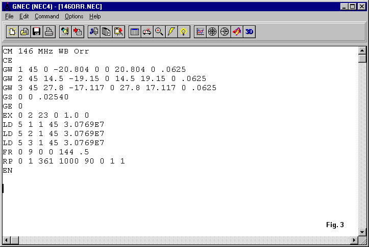Save the file using the floppy disk icon

[x=37, y=32]
